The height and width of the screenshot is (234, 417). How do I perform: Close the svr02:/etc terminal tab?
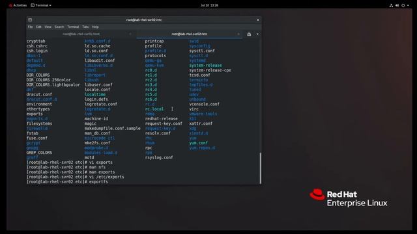(x=238, y=34)
